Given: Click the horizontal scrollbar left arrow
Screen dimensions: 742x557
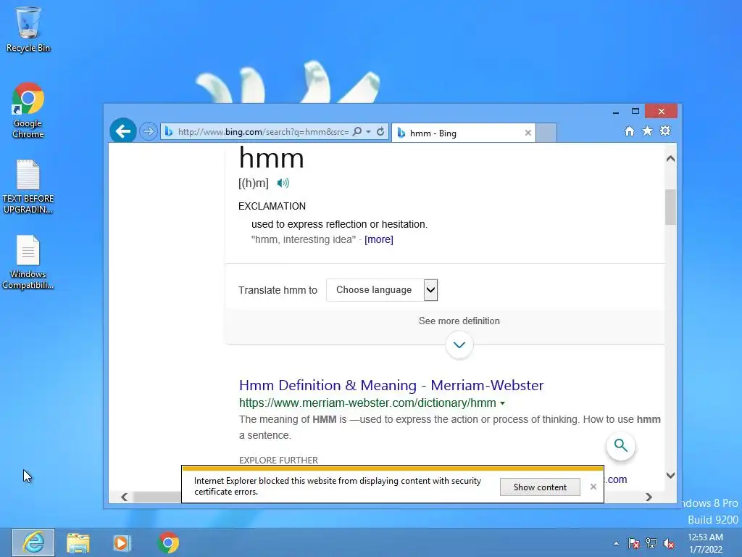Looking at the screenshot, I should [x=125, y=497].
